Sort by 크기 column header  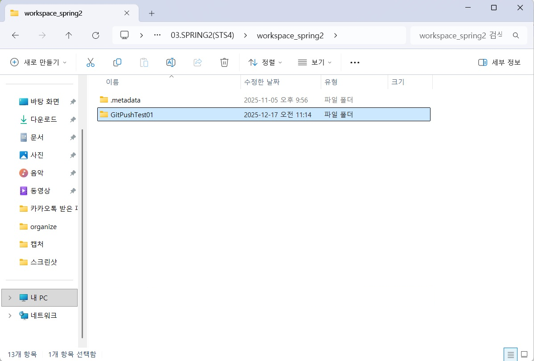point(410,82)
